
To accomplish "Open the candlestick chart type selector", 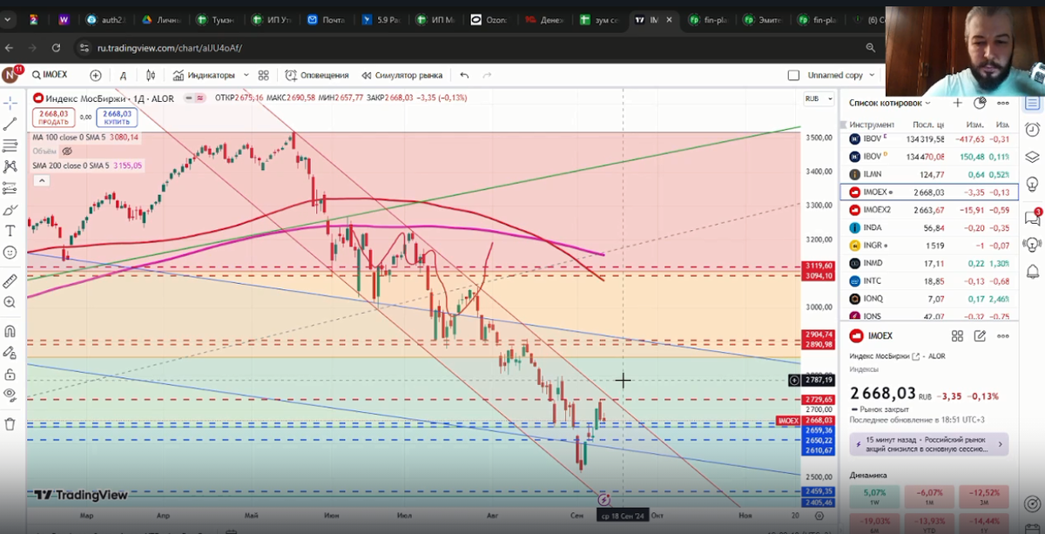I will tap(150, 76).
